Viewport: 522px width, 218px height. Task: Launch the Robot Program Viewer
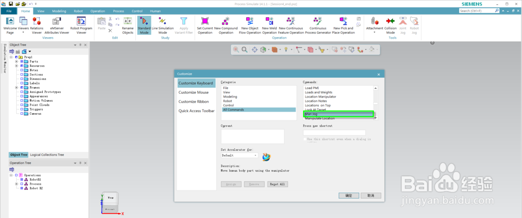click(81, 26)
